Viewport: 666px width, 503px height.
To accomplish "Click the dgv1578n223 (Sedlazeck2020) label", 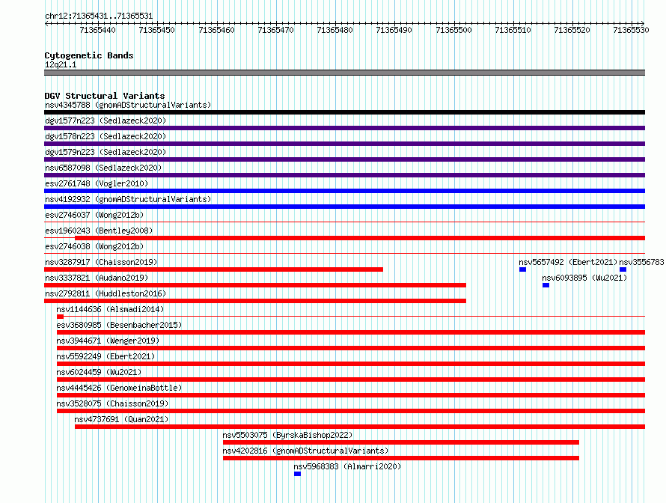I will (106, 136).
